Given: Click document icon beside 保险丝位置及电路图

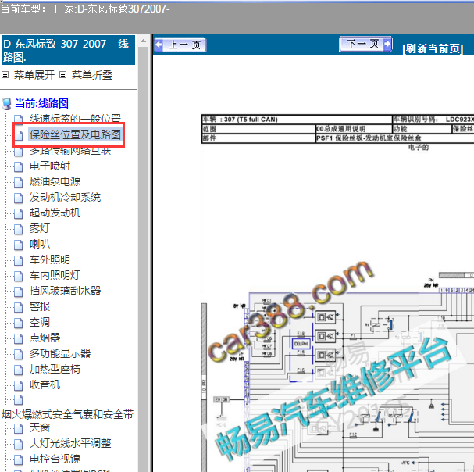Looking at the screenshot, I should (19, 135).
